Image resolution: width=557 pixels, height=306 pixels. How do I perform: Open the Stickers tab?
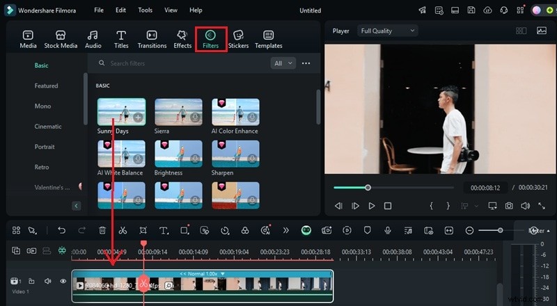(x=238, y=39)
